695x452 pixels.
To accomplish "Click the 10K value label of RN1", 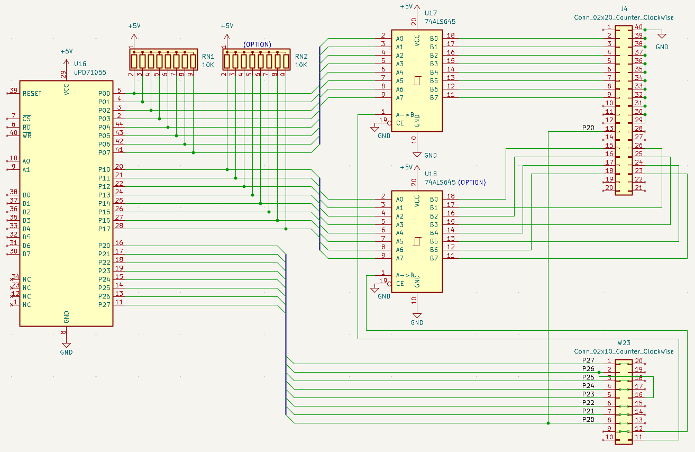I will coord(208,65).
